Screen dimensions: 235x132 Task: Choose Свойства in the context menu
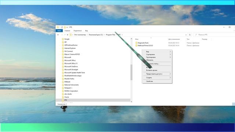[157, 81]
